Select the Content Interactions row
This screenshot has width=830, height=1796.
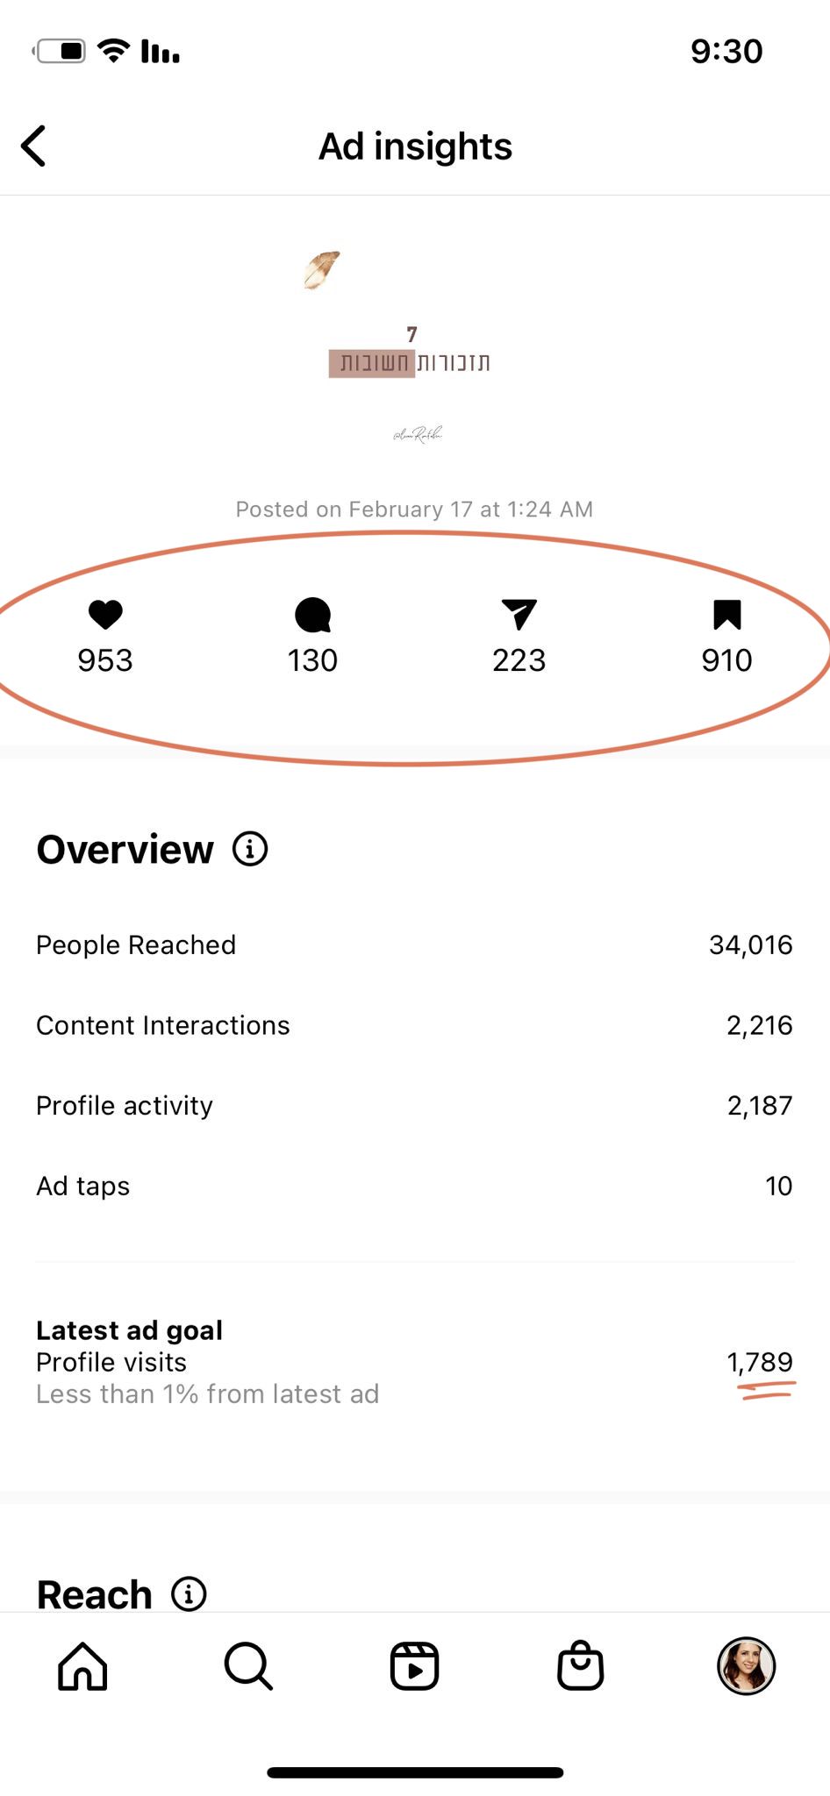tap(414, 1025)
